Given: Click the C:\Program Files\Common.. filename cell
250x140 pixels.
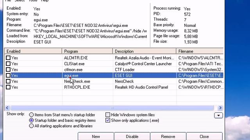Looking at the screenshot, I should [201, 81].
